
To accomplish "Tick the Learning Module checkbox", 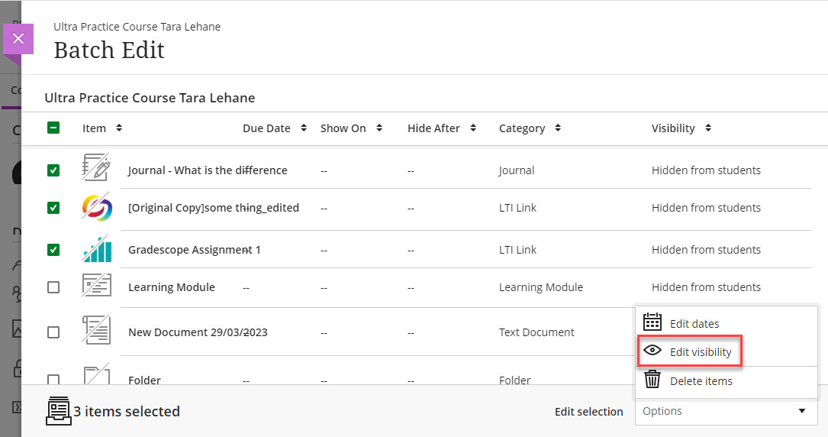I will pyautogui.click(x=53, y=287).
